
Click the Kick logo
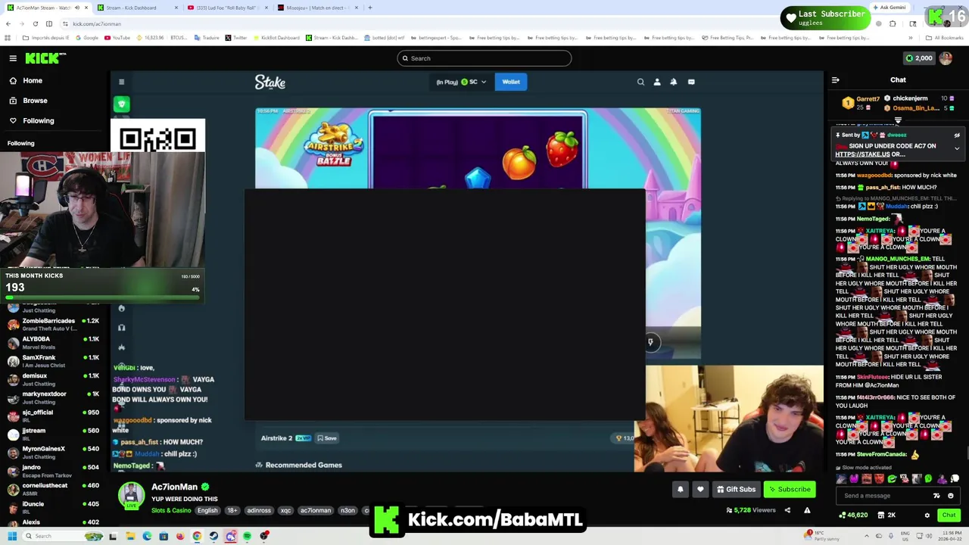tap(45, 58)
